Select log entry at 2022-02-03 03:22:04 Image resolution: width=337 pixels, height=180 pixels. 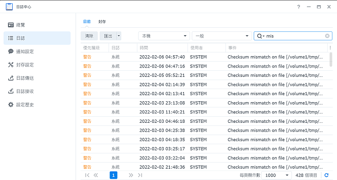205,158
